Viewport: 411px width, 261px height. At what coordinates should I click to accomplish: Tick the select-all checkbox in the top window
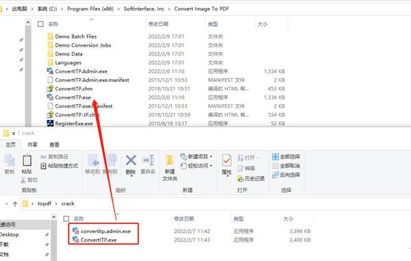pos(40,24)
